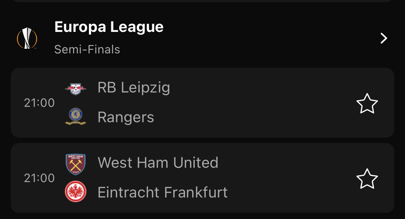
Task: Click the RB Leipzig club crest
Action: coord(76,89)
